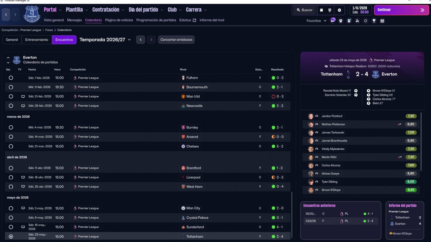Viewport: 431px width, 242px height.
Task: Open the Club dropdown menu
Action: coord(174,10)
